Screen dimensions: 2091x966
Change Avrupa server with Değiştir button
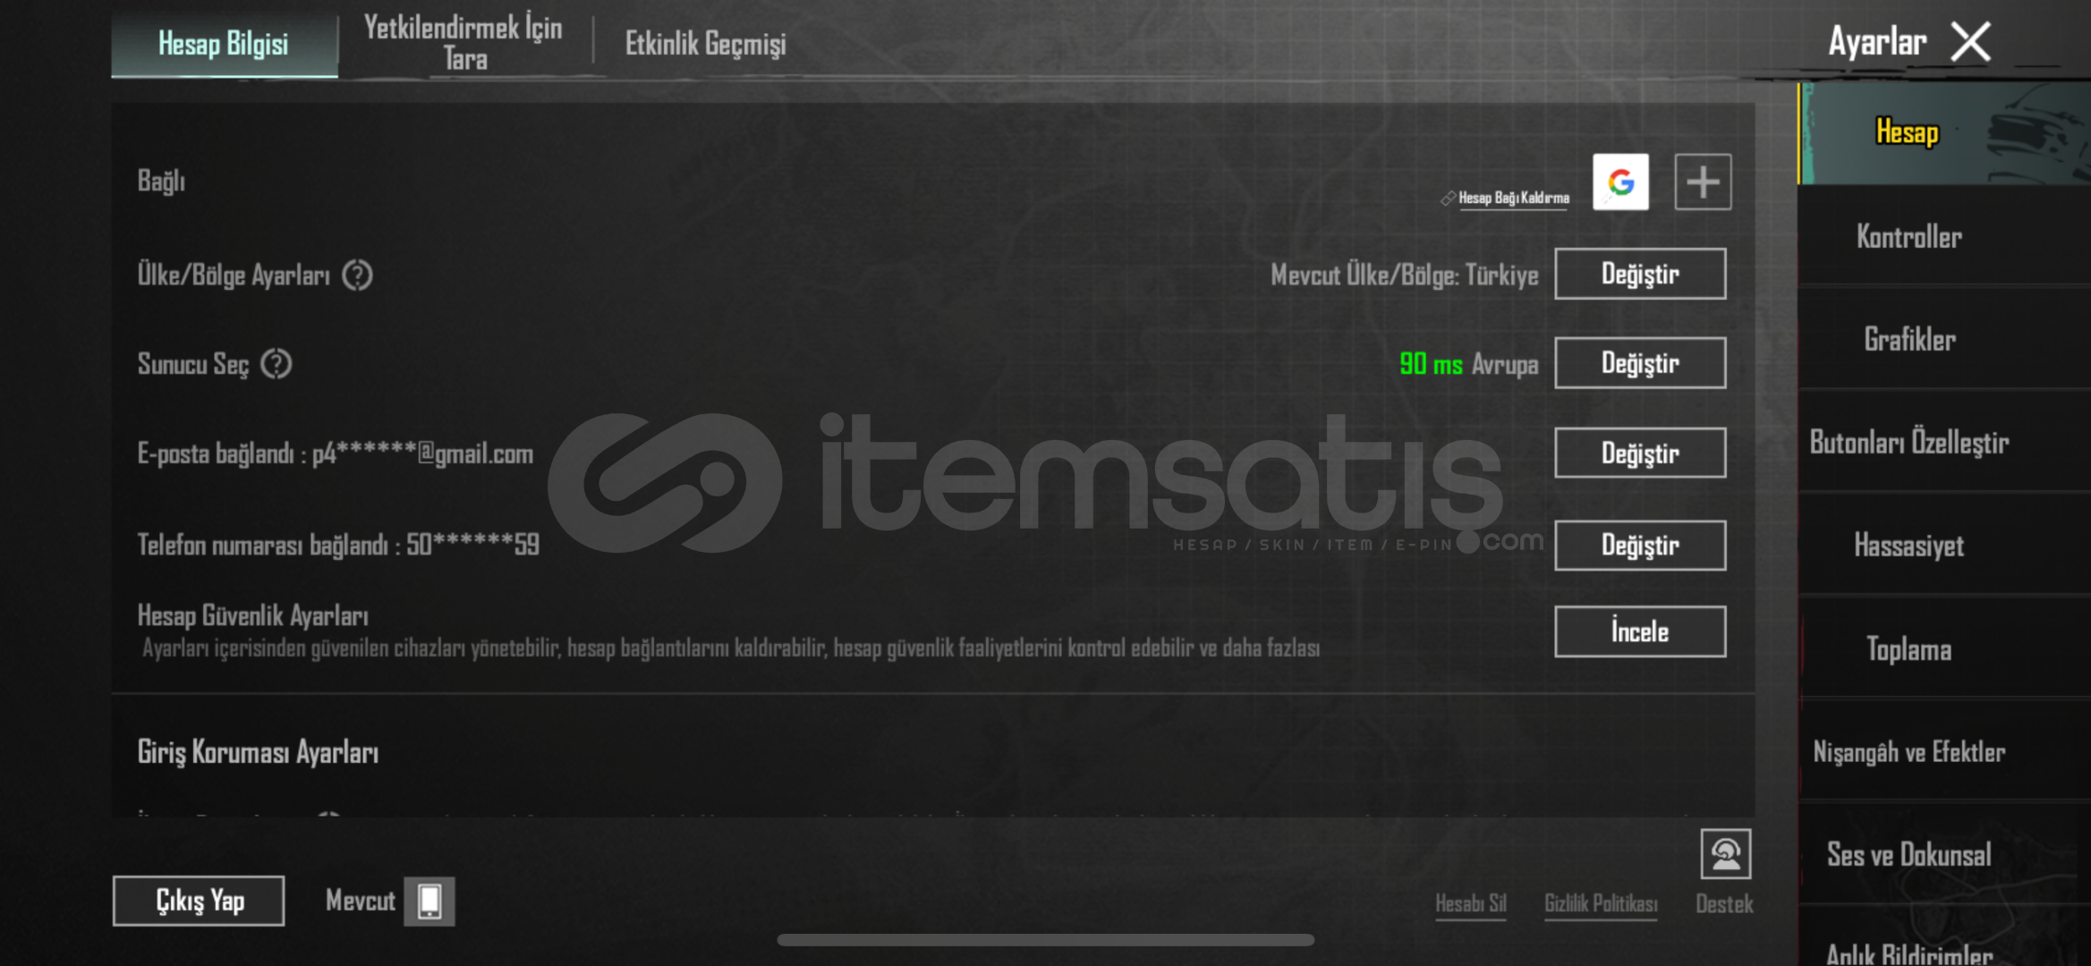point(1640,363)
